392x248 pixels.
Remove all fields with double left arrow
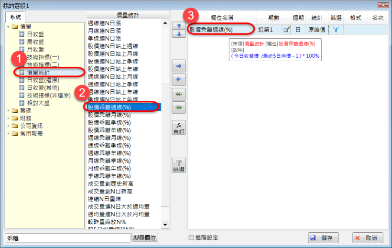pyautogui.click(x=179, y=94)
